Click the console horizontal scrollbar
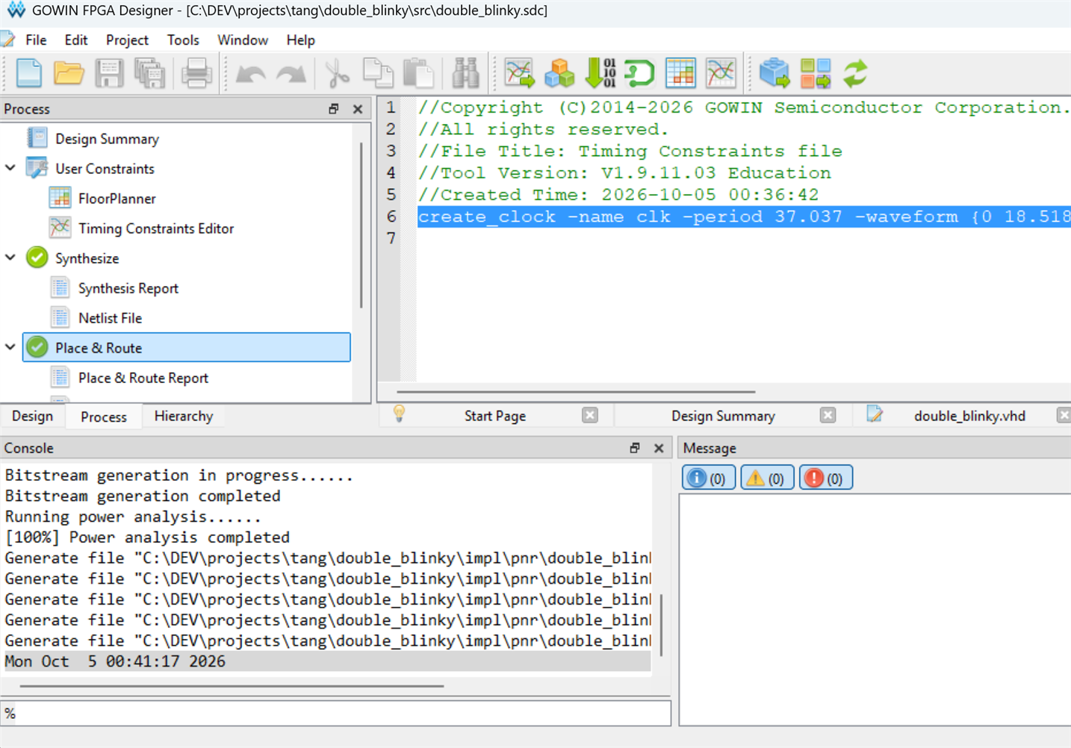The width and height of the screenshot is (1071, 748). pyautogui.click(x=232, y=685)
